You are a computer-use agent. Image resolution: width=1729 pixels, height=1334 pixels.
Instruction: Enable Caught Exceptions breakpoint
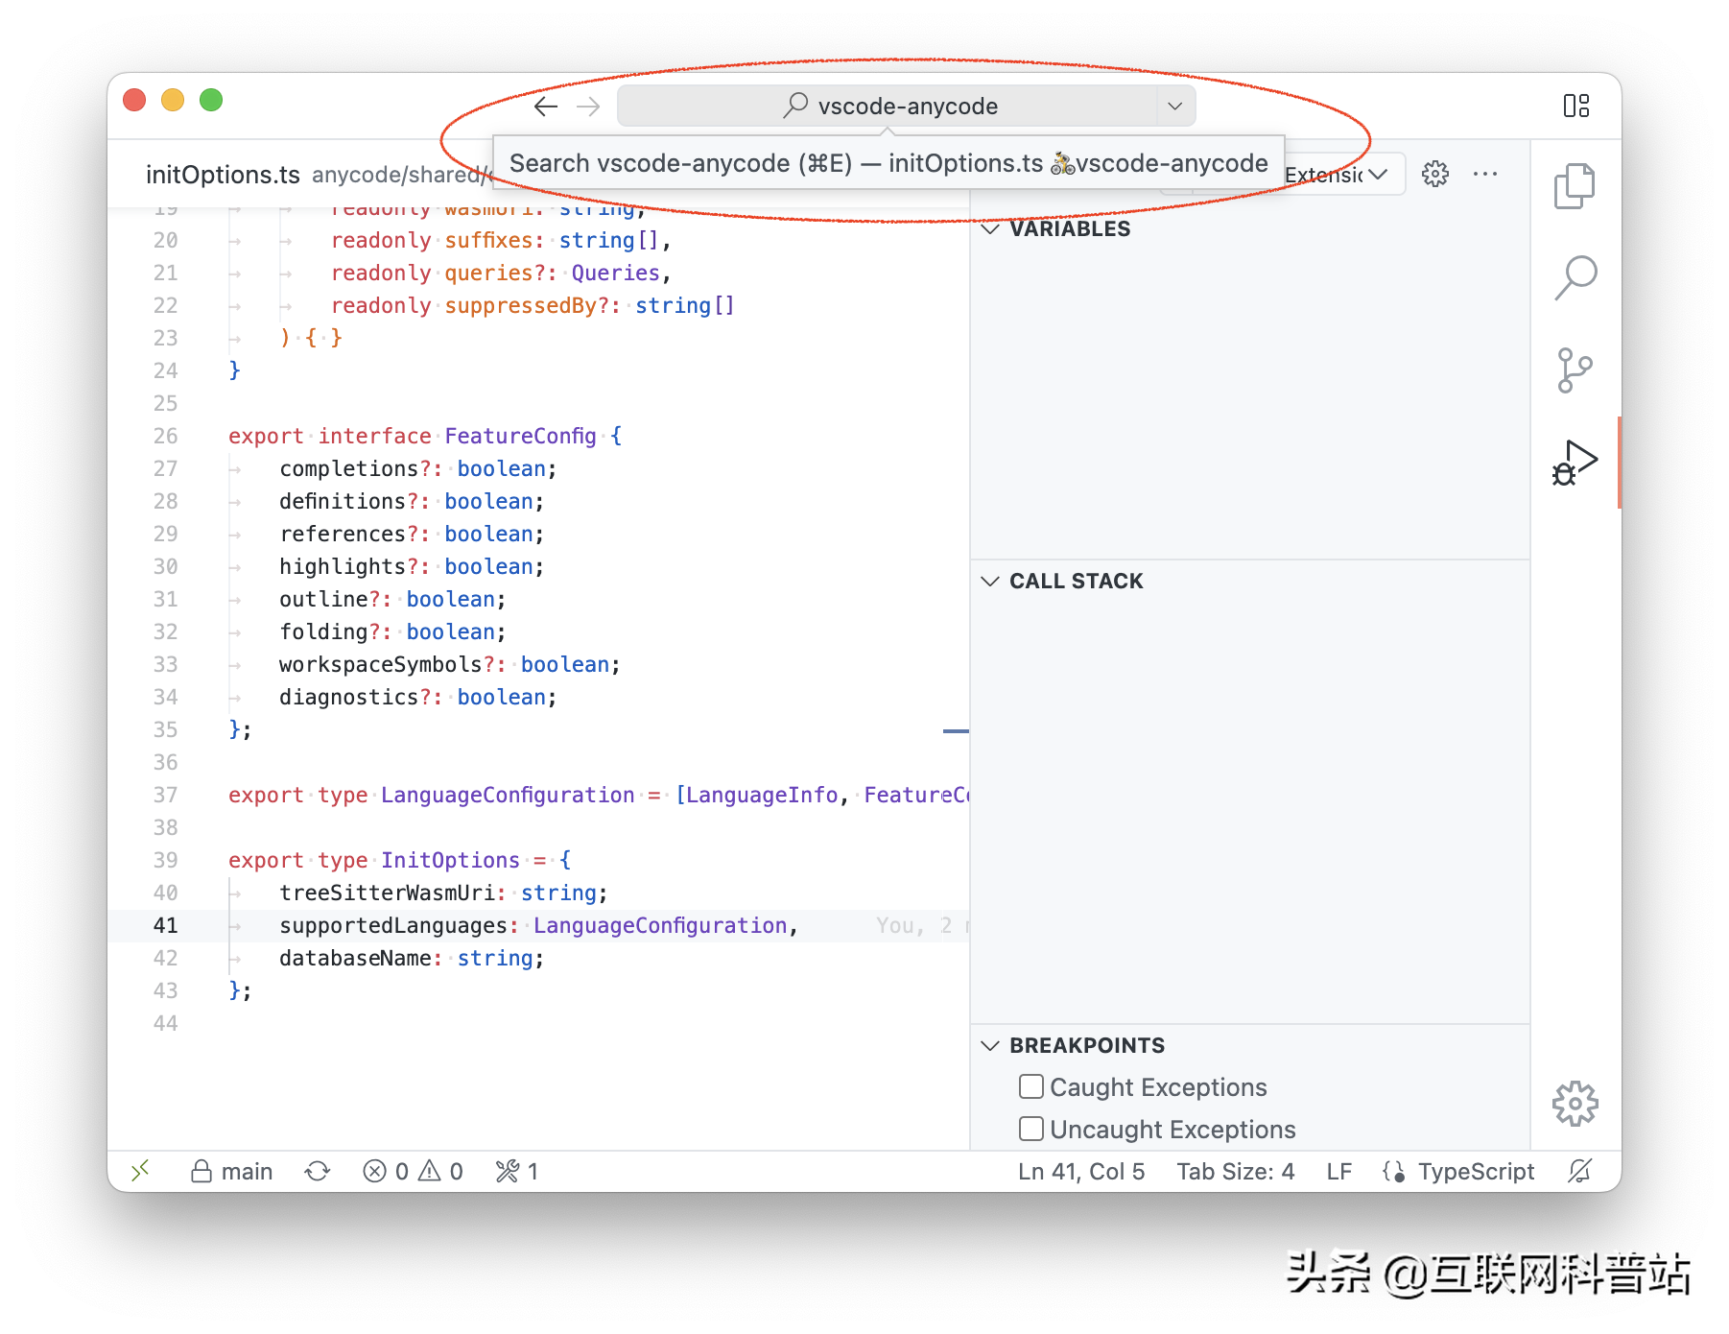pos(1031,1086)
